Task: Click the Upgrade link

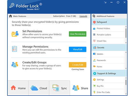Action: (x=83, y=16)
